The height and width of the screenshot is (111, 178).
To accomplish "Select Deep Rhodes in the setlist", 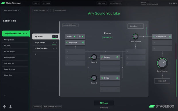I will [15, 69].
